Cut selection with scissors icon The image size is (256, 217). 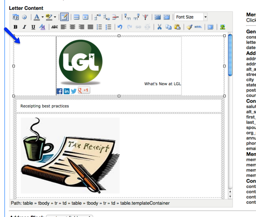[160, 27]
